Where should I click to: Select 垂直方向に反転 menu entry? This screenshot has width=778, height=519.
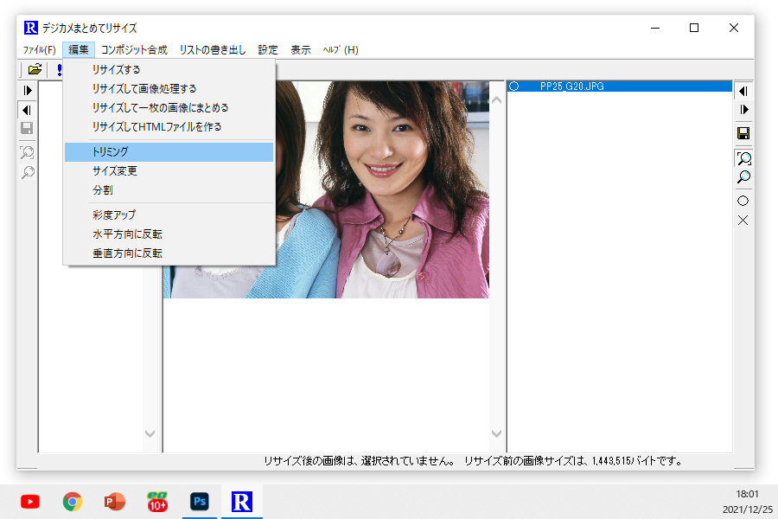(x=169, y=253)
